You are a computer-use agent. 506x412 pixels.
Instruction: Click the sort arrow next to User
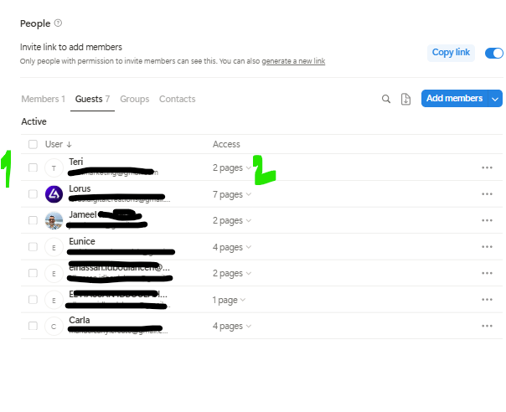click(69, 145)
